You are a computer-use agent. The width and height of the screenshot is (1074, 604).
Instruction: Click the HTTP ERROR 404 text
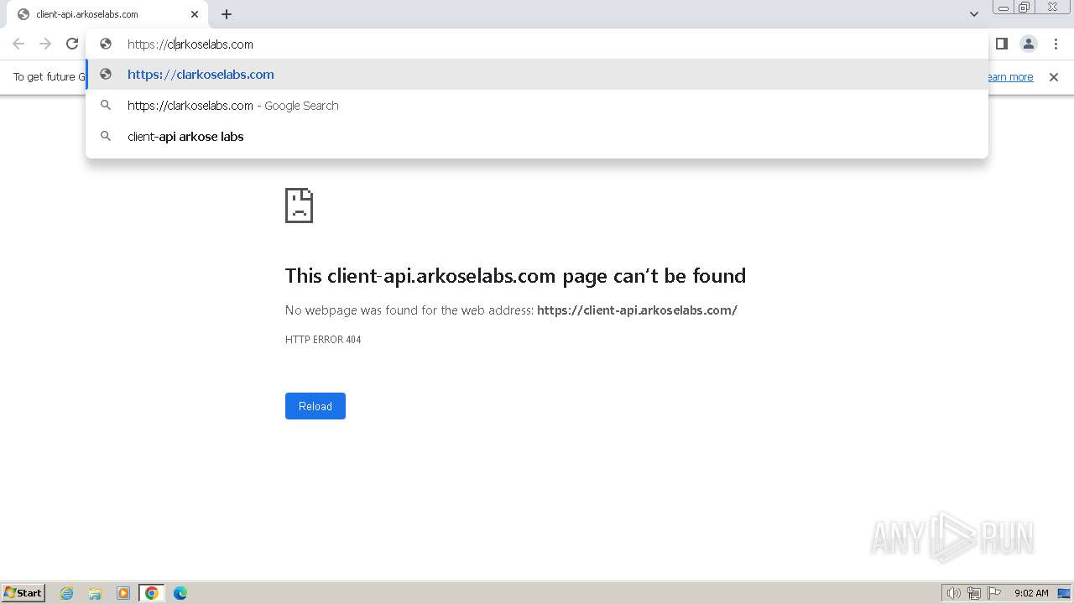(x=323, y=340)
